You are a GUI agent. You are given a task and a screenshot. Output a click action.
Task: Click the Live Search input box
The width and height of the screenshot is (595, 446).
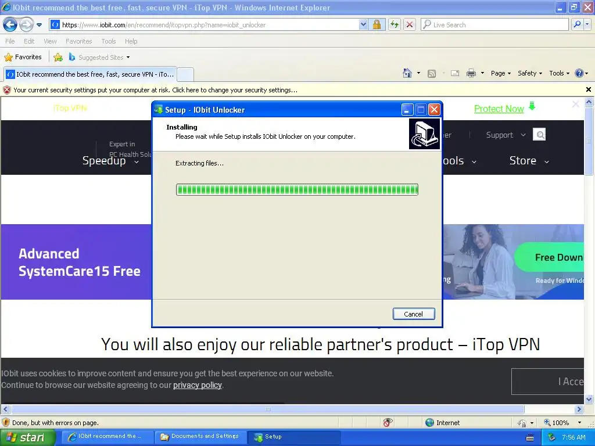[x=495, y=24]
